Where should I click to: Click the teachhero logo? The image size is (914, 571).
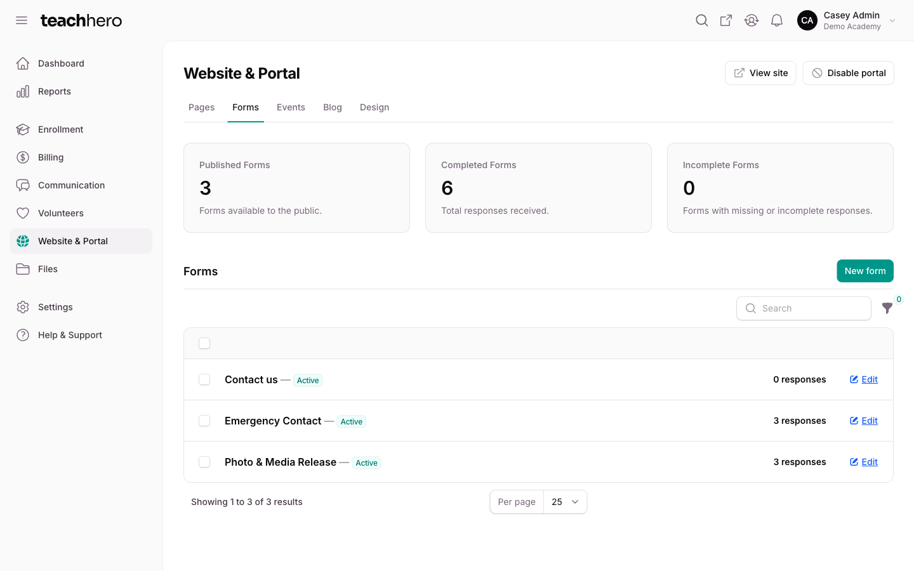pos(81,20)
